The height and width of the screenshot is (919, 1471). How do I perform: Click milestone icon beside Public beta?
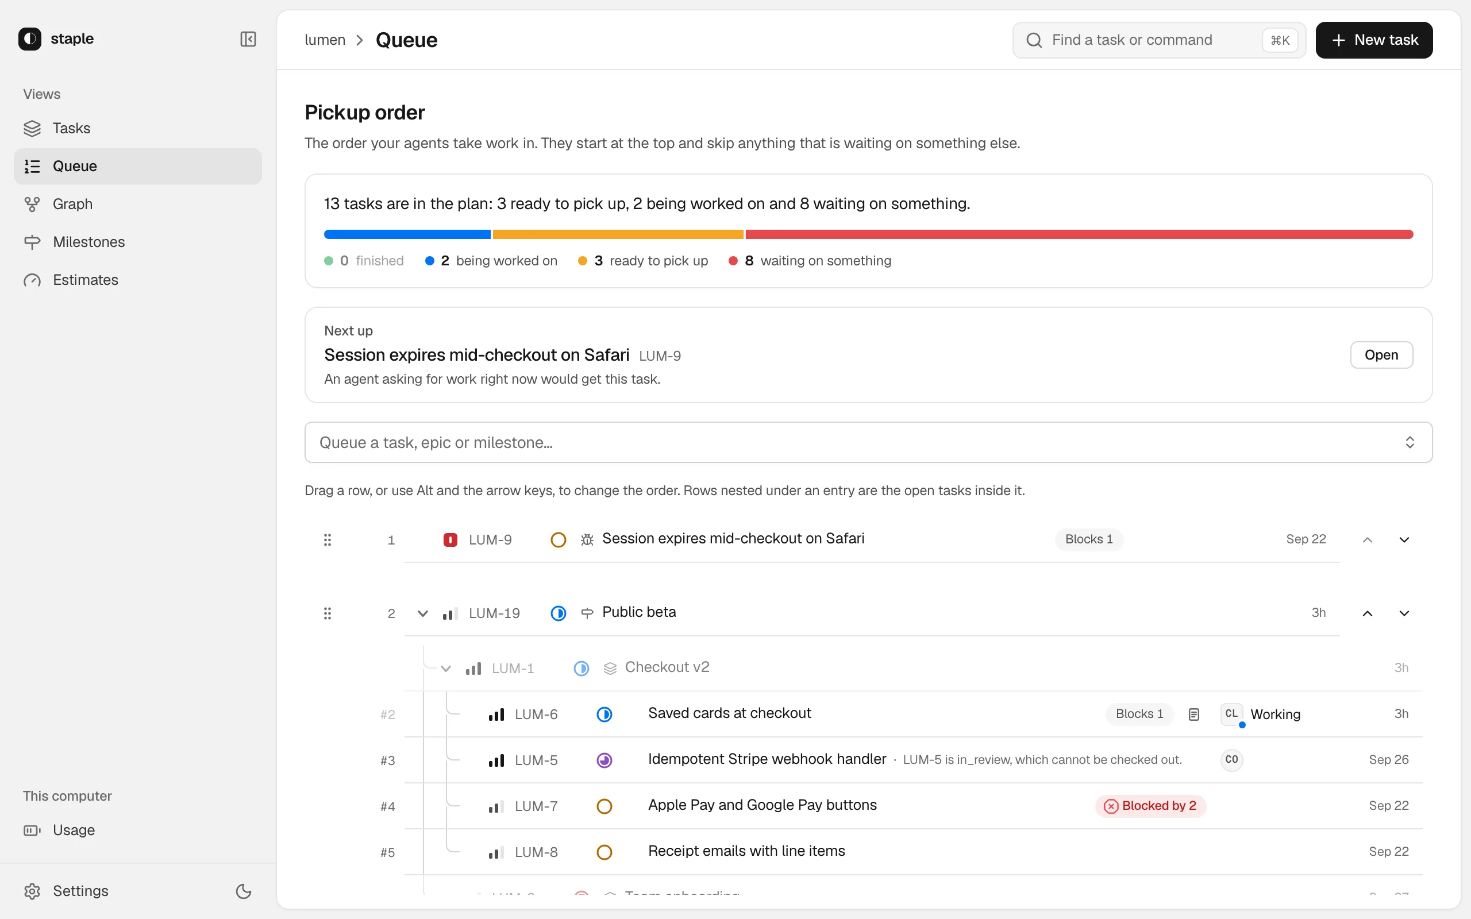pyautogui.click(x=587, y=613)
